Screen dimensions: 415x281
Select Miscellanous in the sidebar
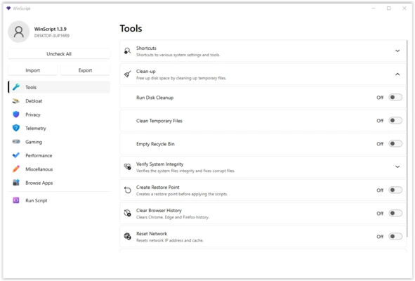pos(59,169)
